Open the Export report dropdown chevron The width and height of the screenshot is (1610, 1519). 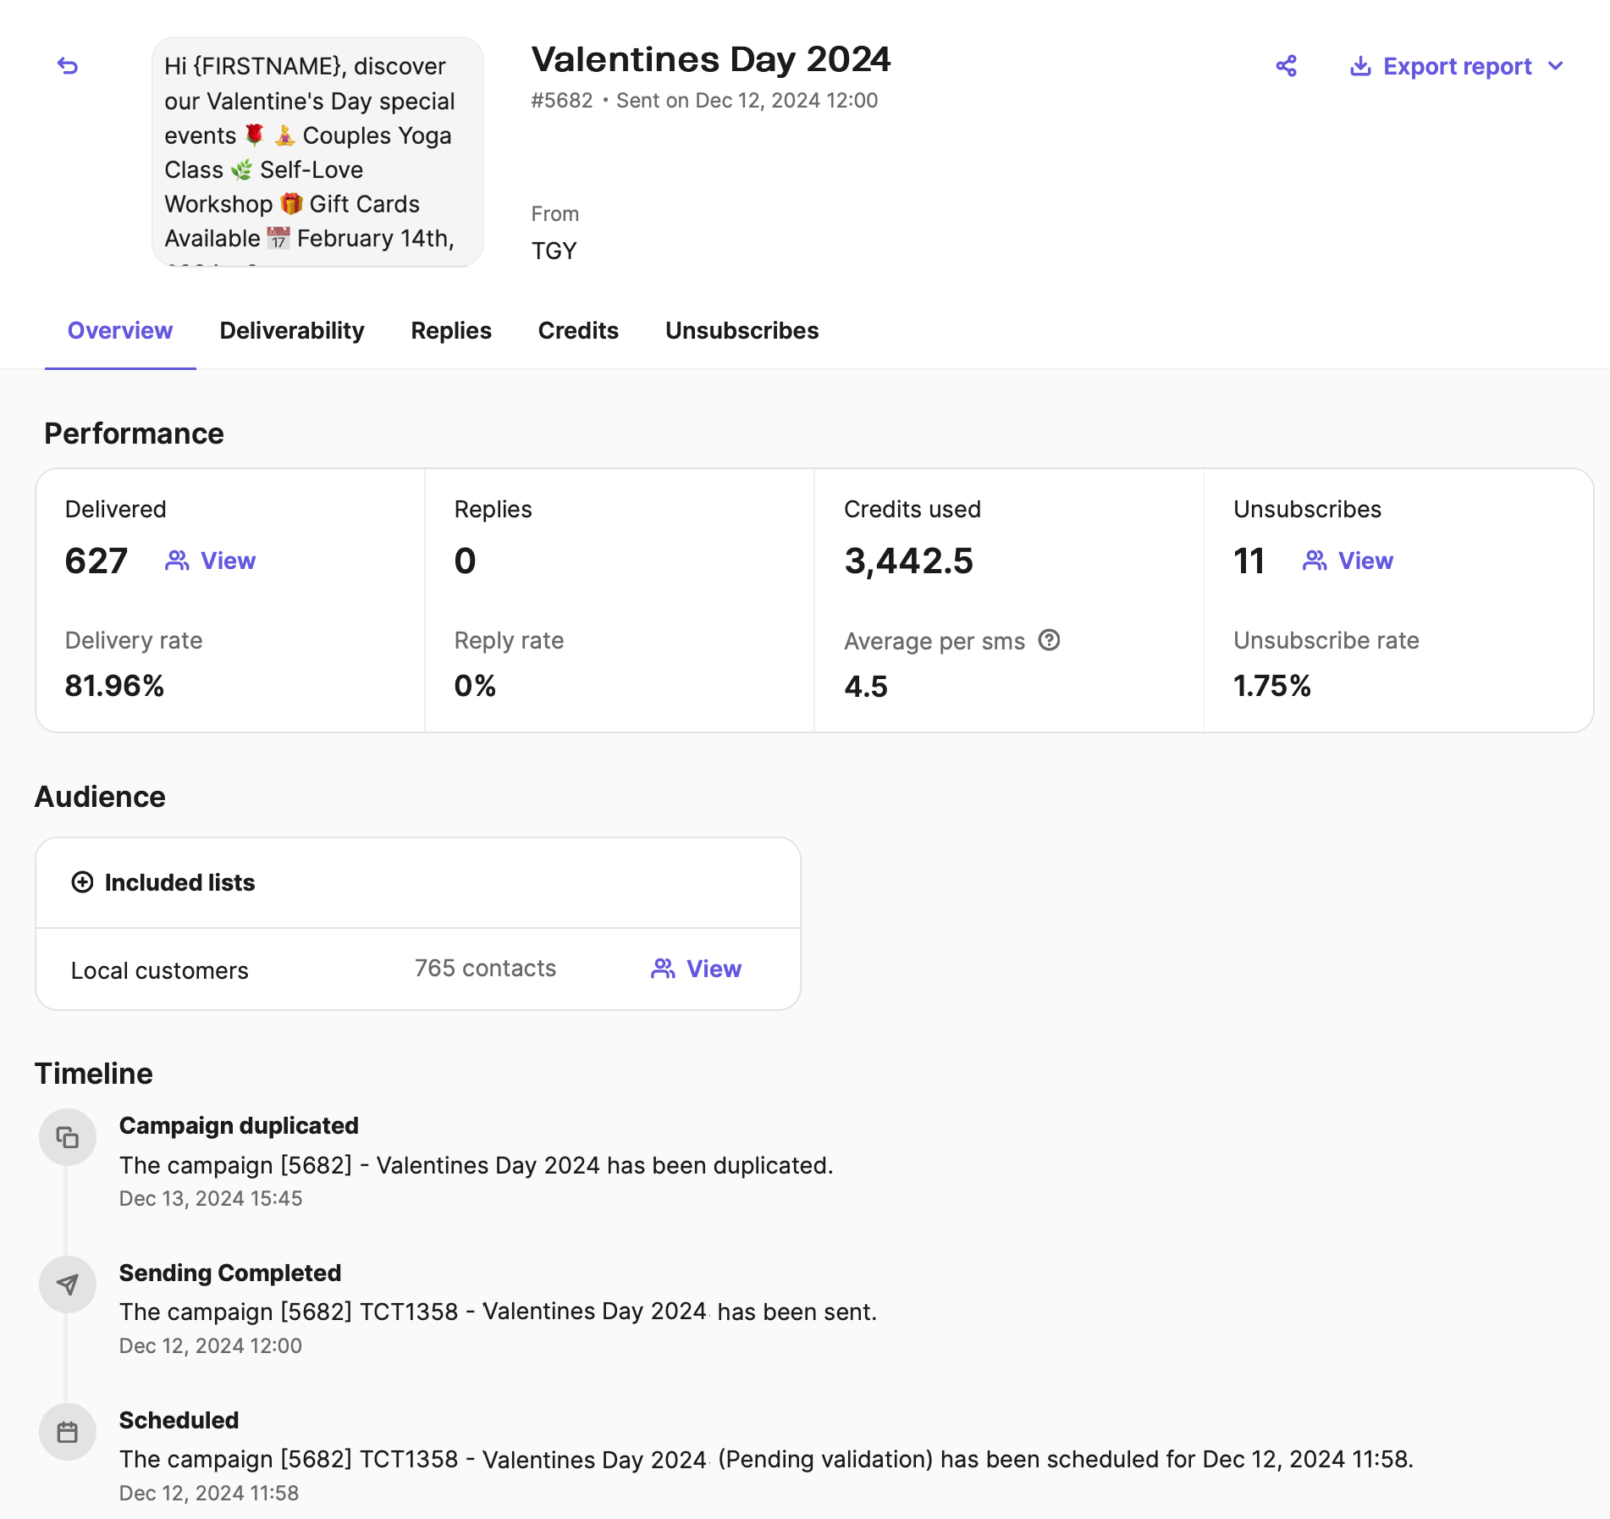tap(1556, 66)
